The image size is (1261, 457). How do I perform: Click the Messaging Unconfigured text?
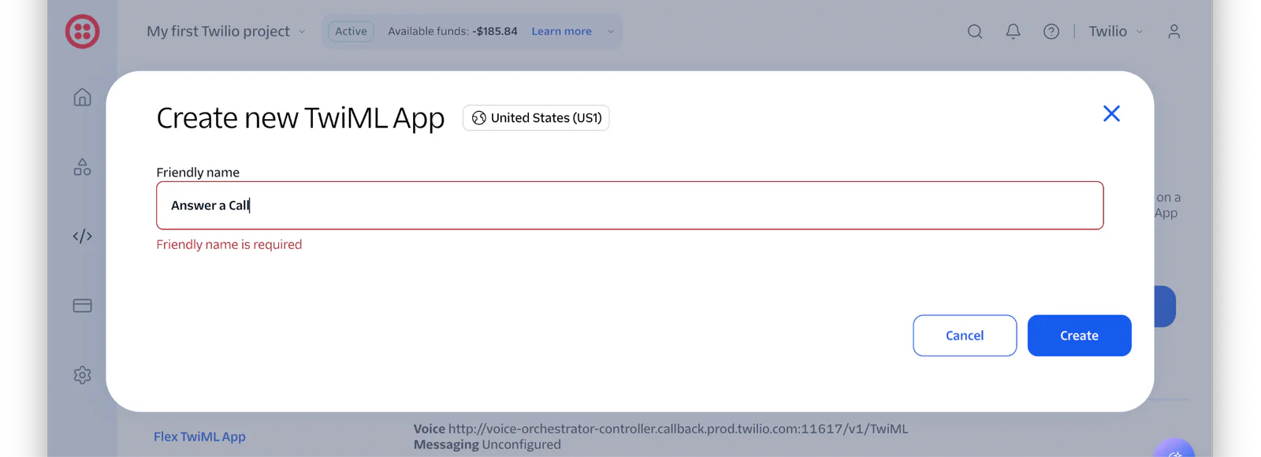click(x=487, y=444)
